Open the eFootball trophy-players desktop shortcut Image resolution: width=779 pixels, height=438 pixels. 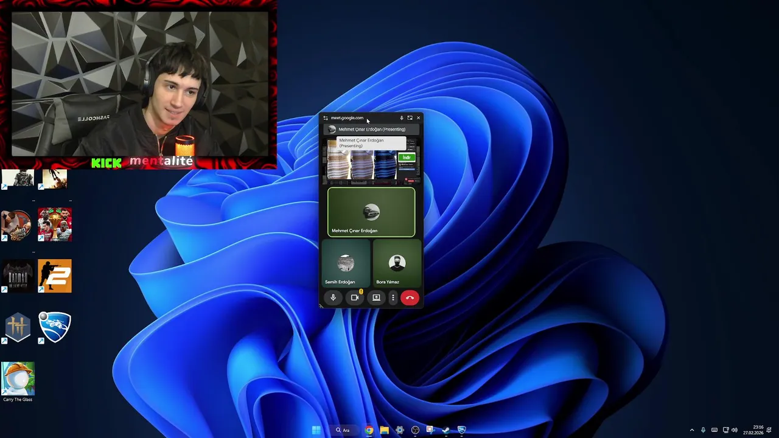(55, 225)
